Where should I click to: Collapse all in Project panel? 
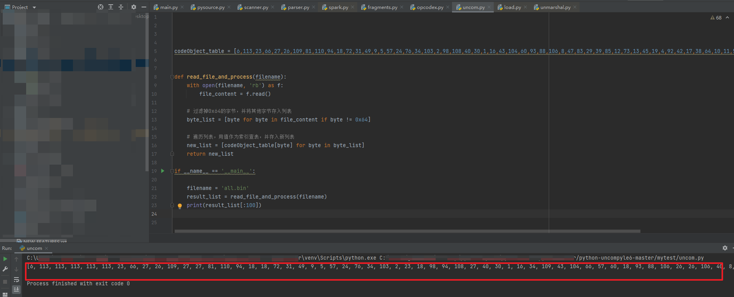(x=121, y=7)
